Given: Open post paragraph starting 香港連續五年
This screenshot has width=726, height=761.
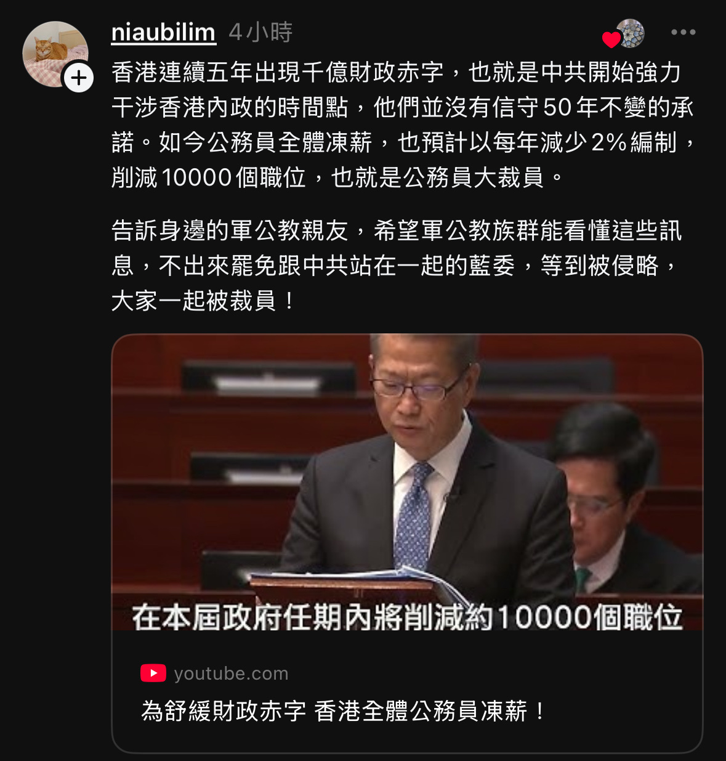Looking at the screenshot, I should coord(404,125).
